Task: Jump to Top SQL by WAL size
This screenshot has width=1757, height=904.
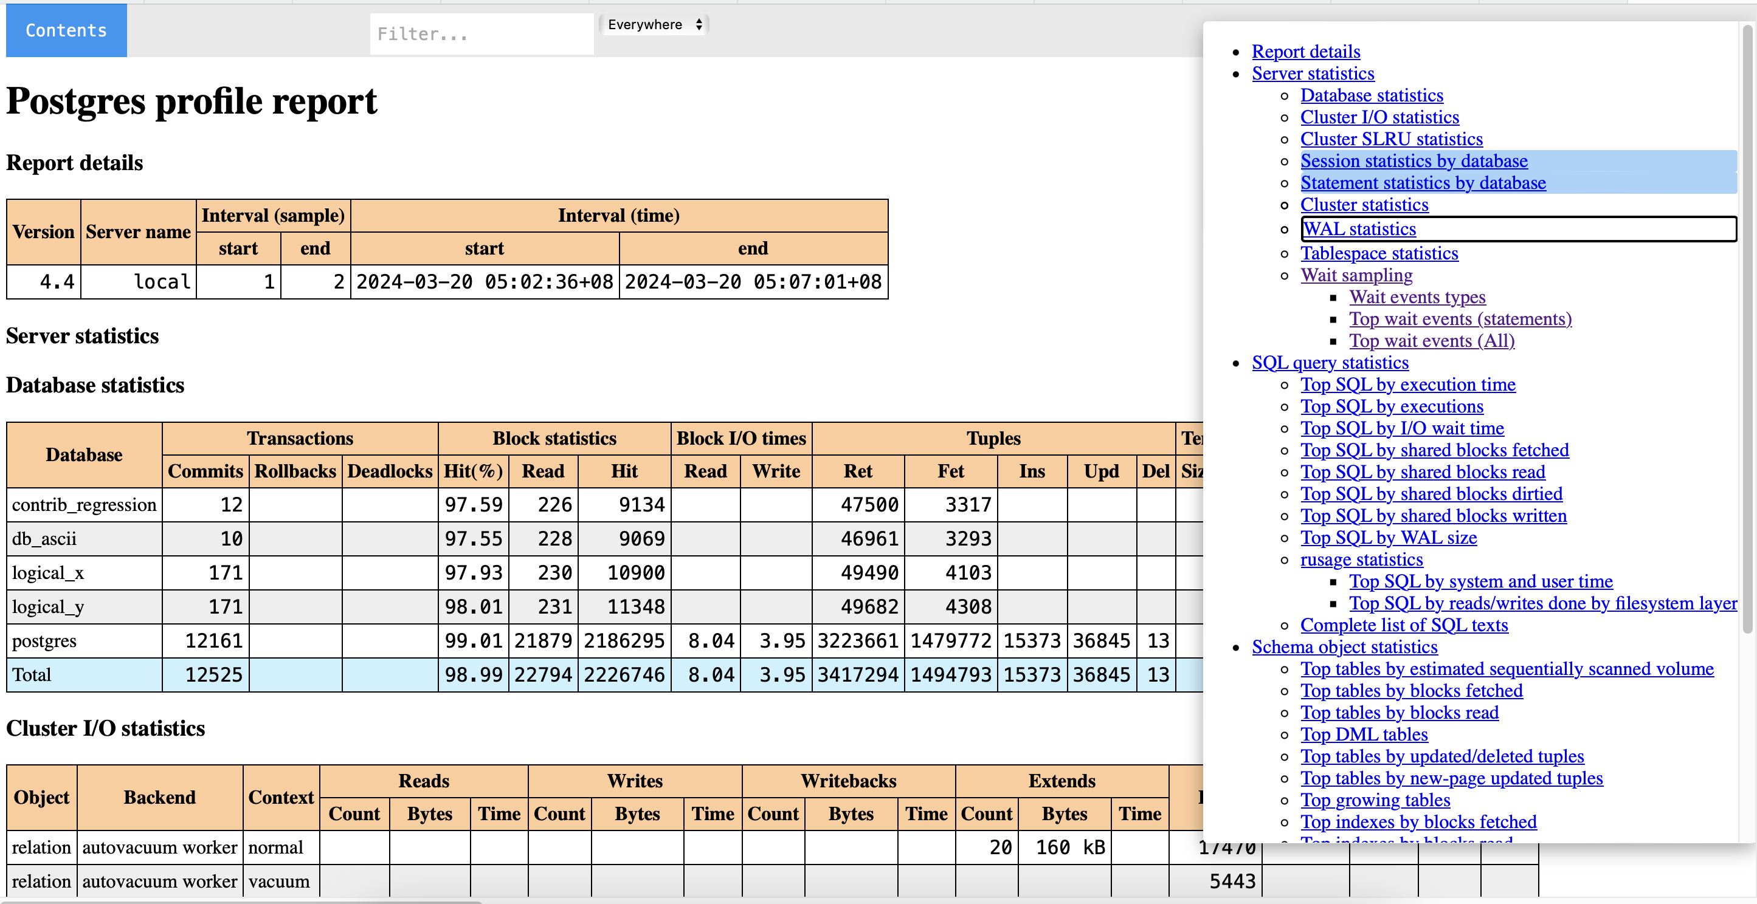Action: [x=1388, y=538]
